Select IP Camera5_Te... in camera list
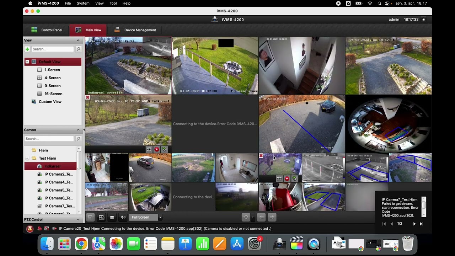455x256 pixels. [59, 190]
